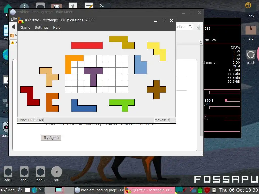The image size is (259, 194).
Task: Click the show desktop icon in taskbar
Action: pyautogui.click(x=28, y=190)
